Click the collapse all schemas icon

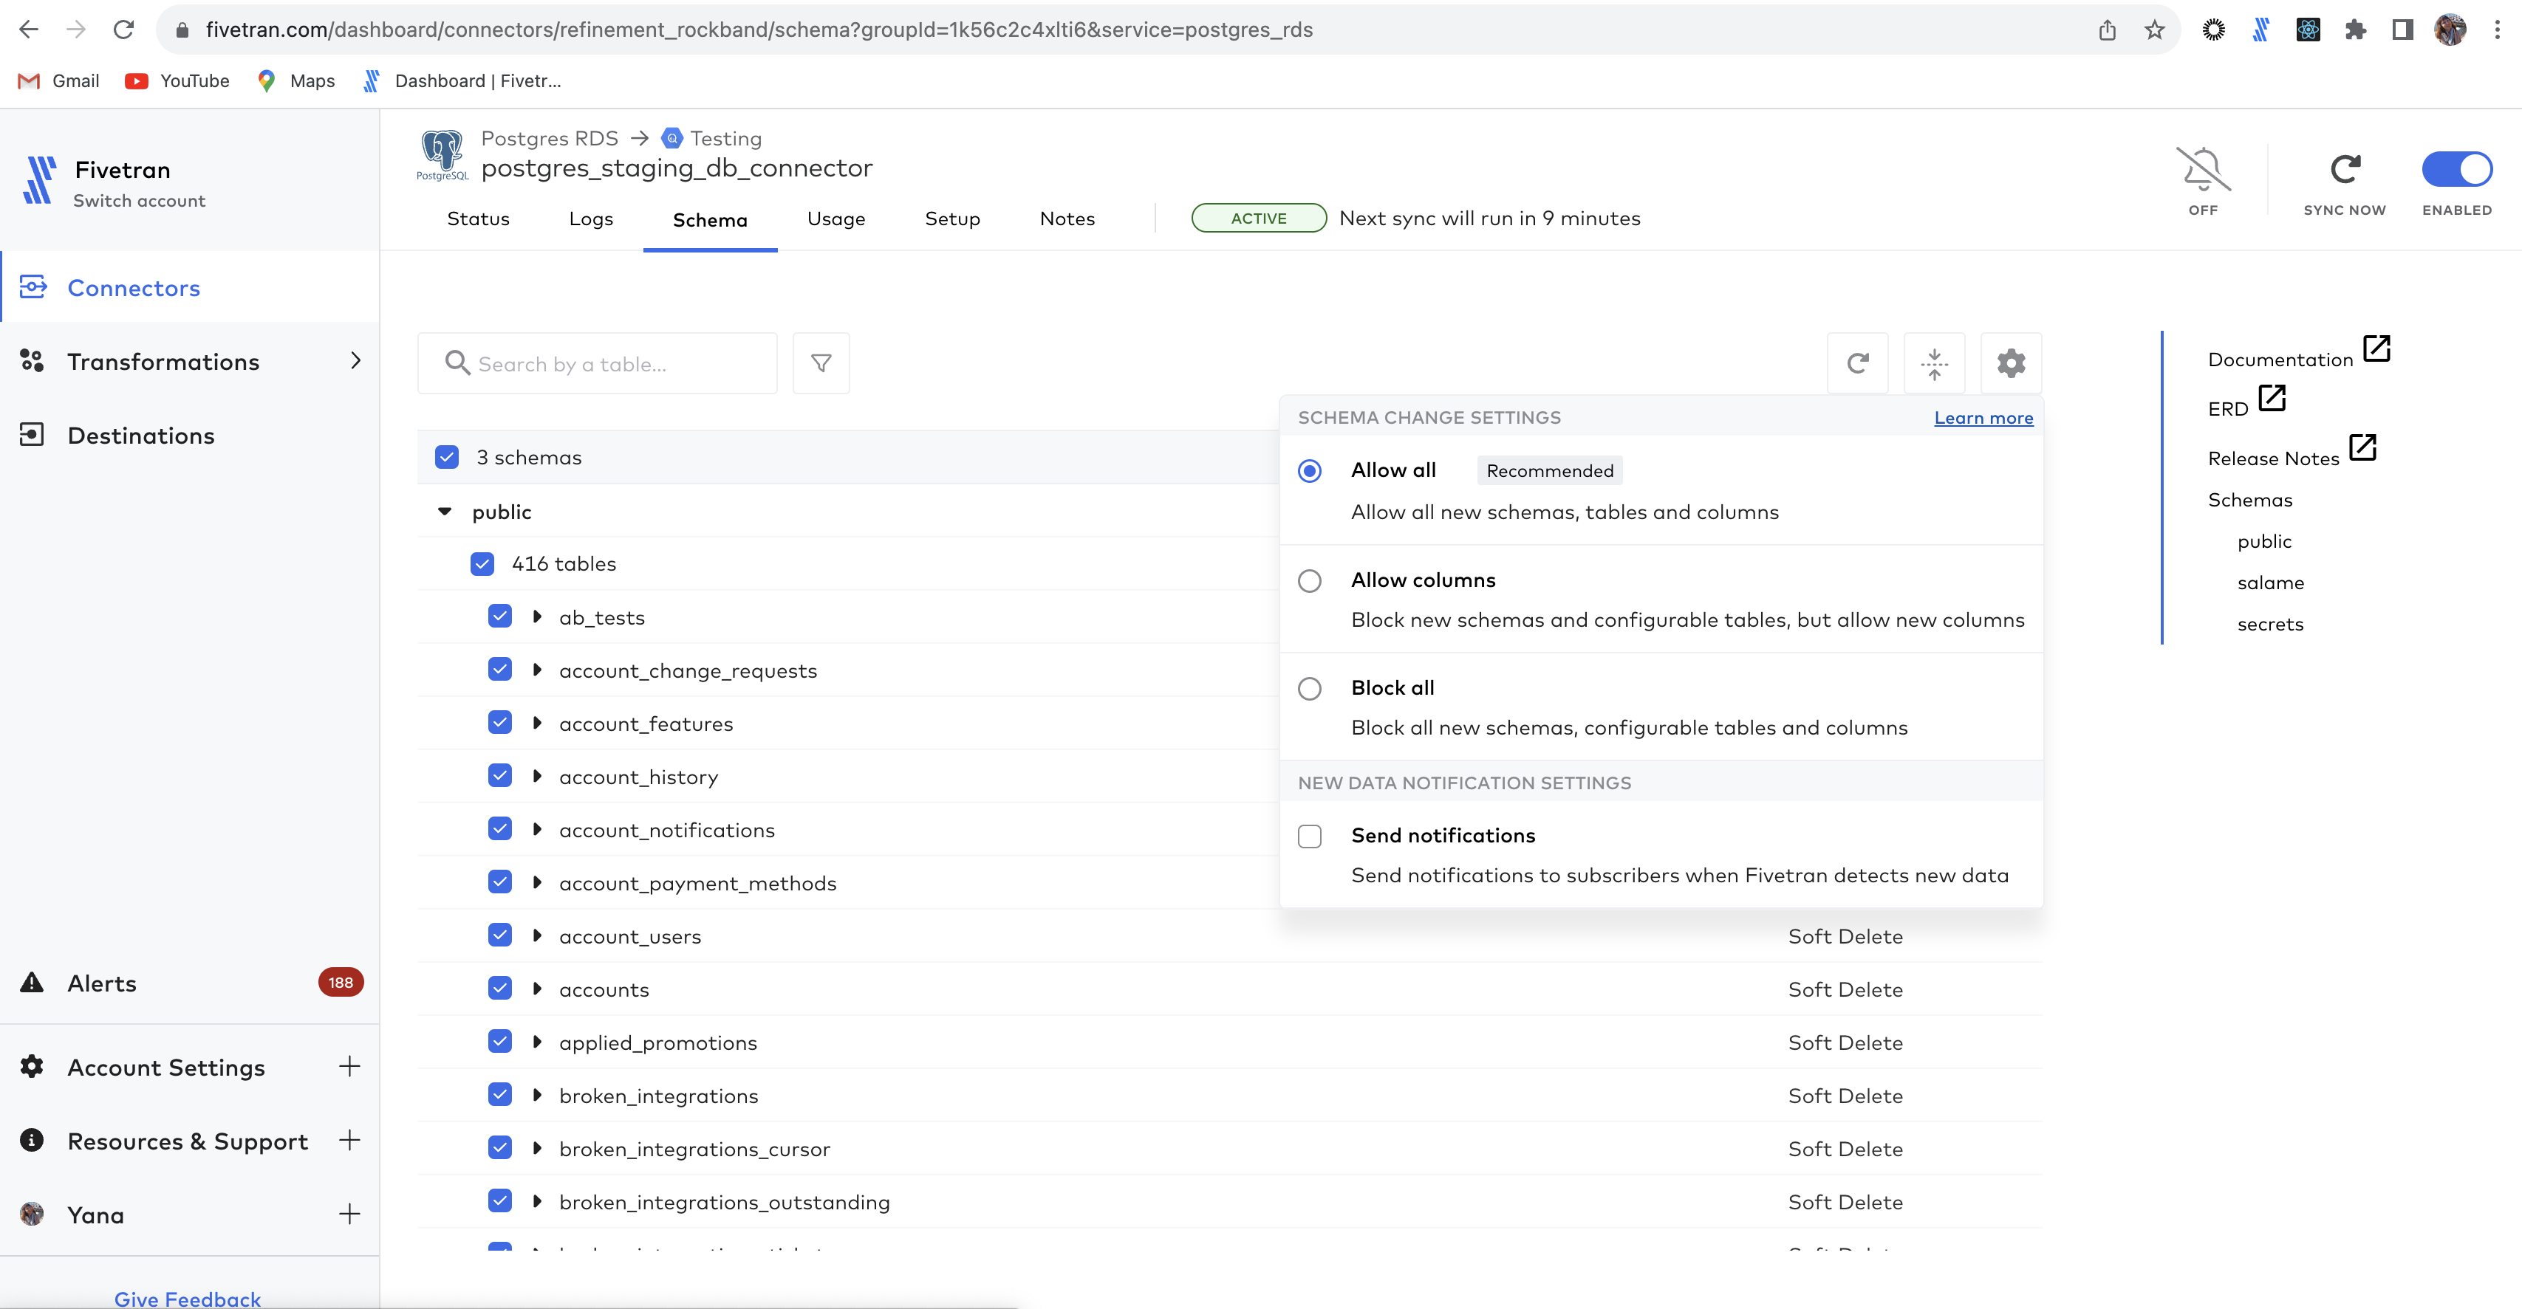pyautogui.click(x=1933, y=363)
